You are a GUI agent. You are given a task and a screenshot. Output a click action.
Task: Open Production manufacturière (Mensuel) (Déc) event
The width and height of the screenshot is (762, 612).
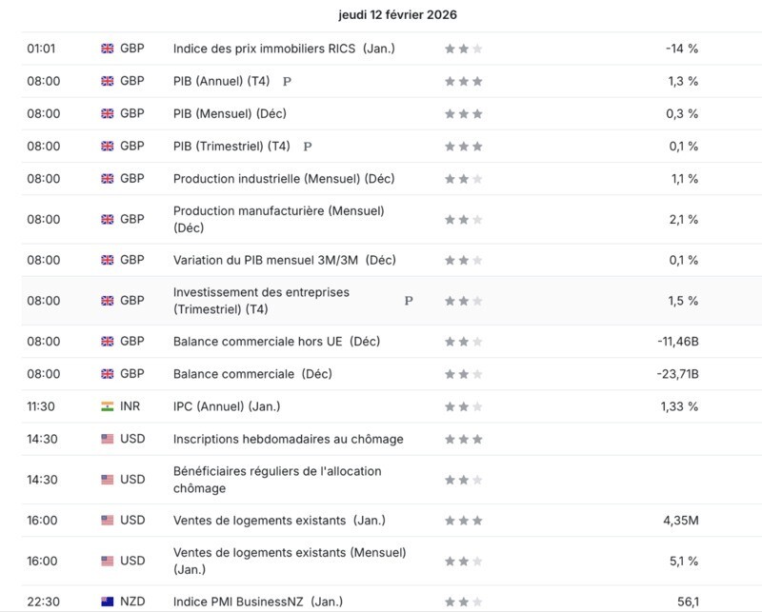[279, 220]
